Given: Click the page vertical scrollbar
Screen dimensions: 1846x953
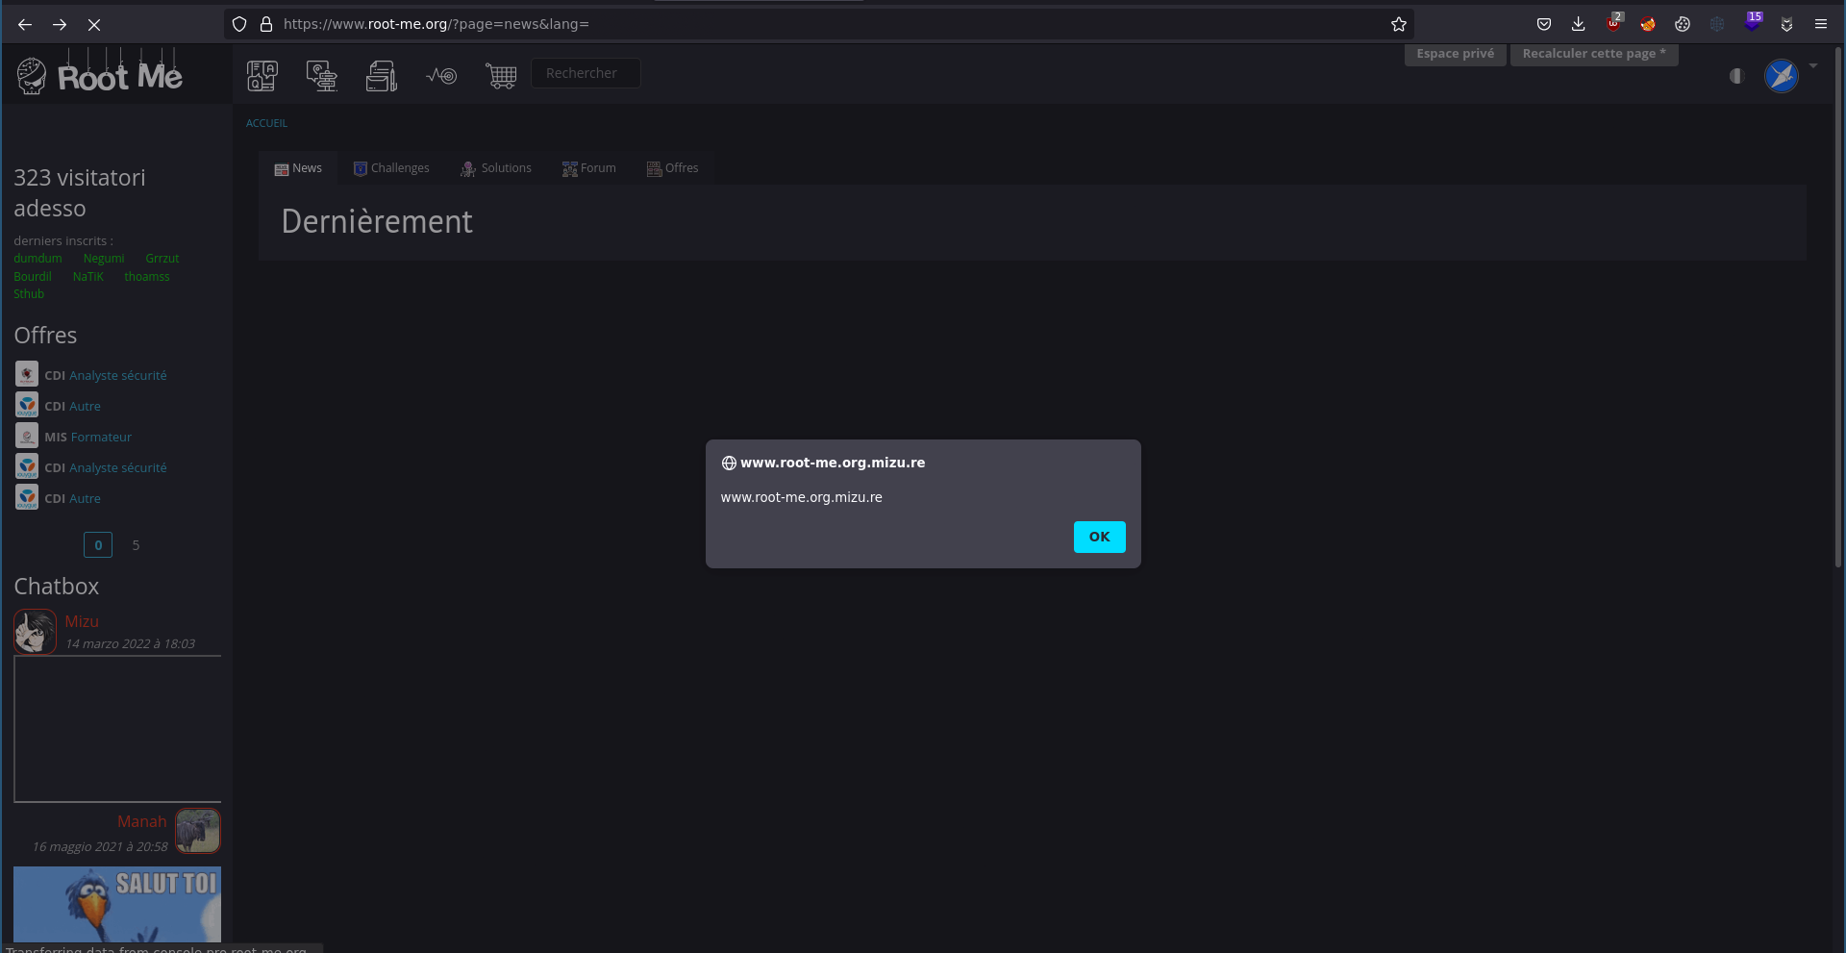Looking at the screenshot, I should click(x=1838, y=308).
